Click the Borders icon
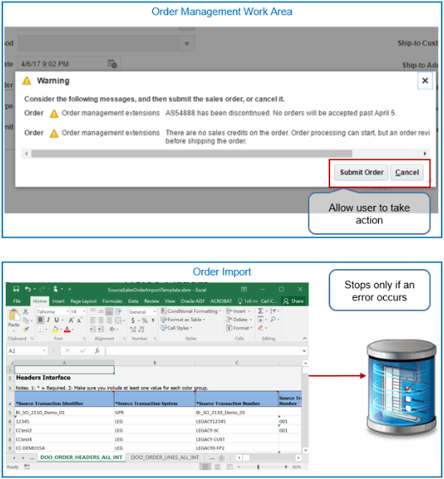Image resolution: width=444 pixels, height=479 pixels. click(40, 329)
